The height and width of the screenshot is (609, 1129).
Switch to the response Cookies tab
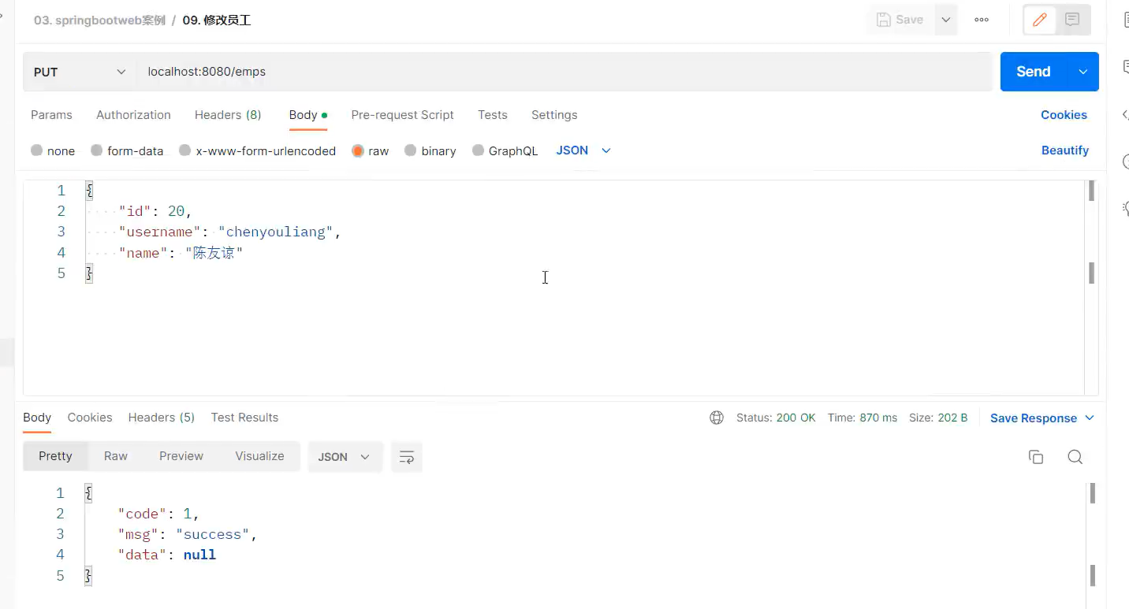point(90,418)
